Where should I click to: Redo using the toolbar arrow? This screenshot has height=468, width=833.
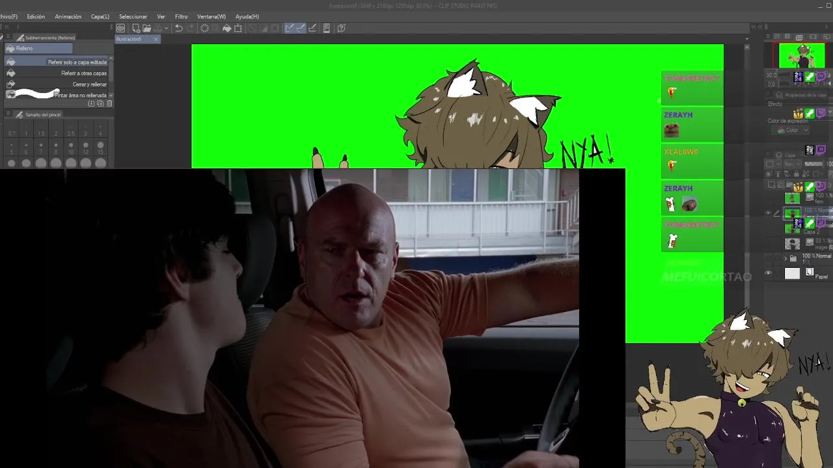(x=190, y=28)
